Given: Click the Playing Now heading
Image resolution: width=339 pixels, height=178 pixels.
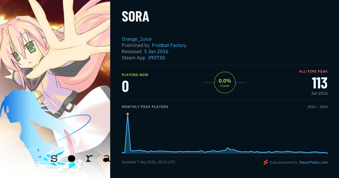Looking at the screenshot, I should 135,75.
